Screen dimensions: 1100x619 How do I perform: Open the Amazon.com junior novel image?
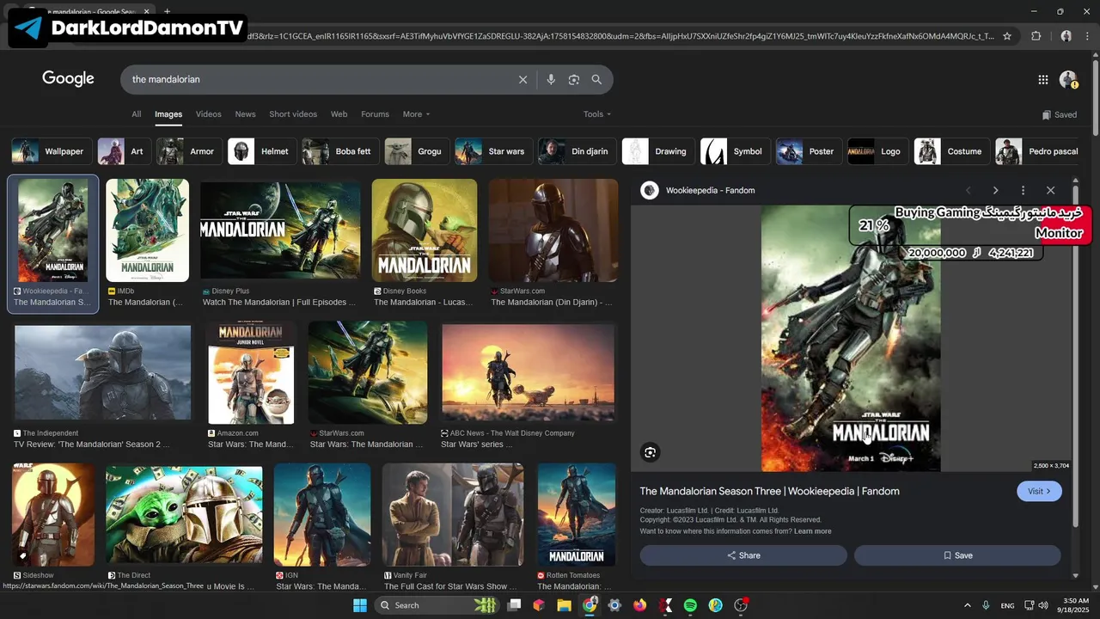(251, 373)
